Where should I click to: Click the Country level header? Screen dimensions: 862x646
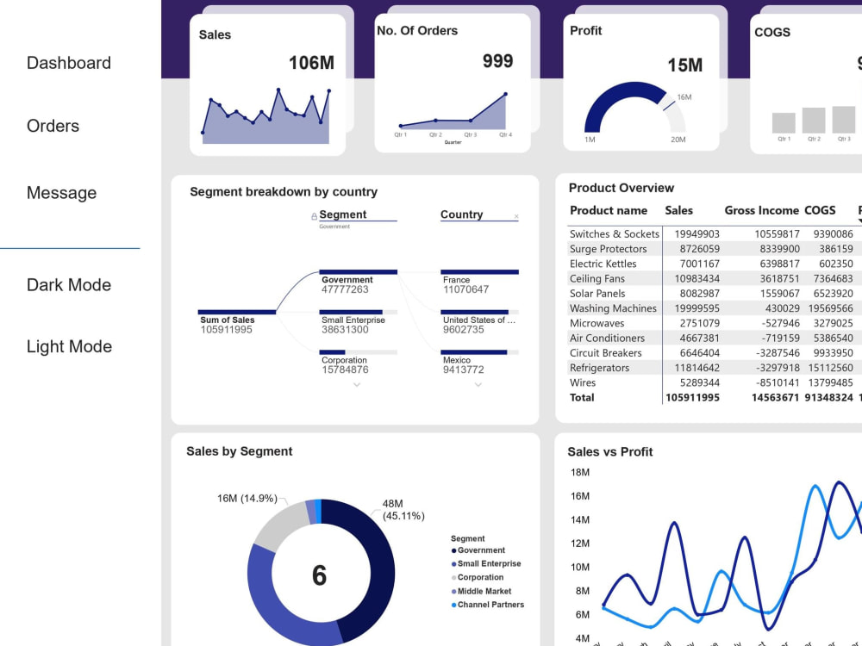click(x=461, y=214)
